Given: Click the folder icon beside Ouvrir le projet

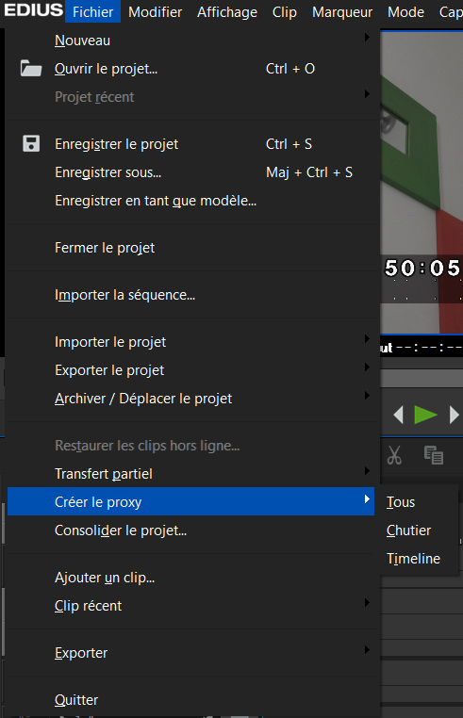Looking at the screenshot, I should [x=31, y=69].
